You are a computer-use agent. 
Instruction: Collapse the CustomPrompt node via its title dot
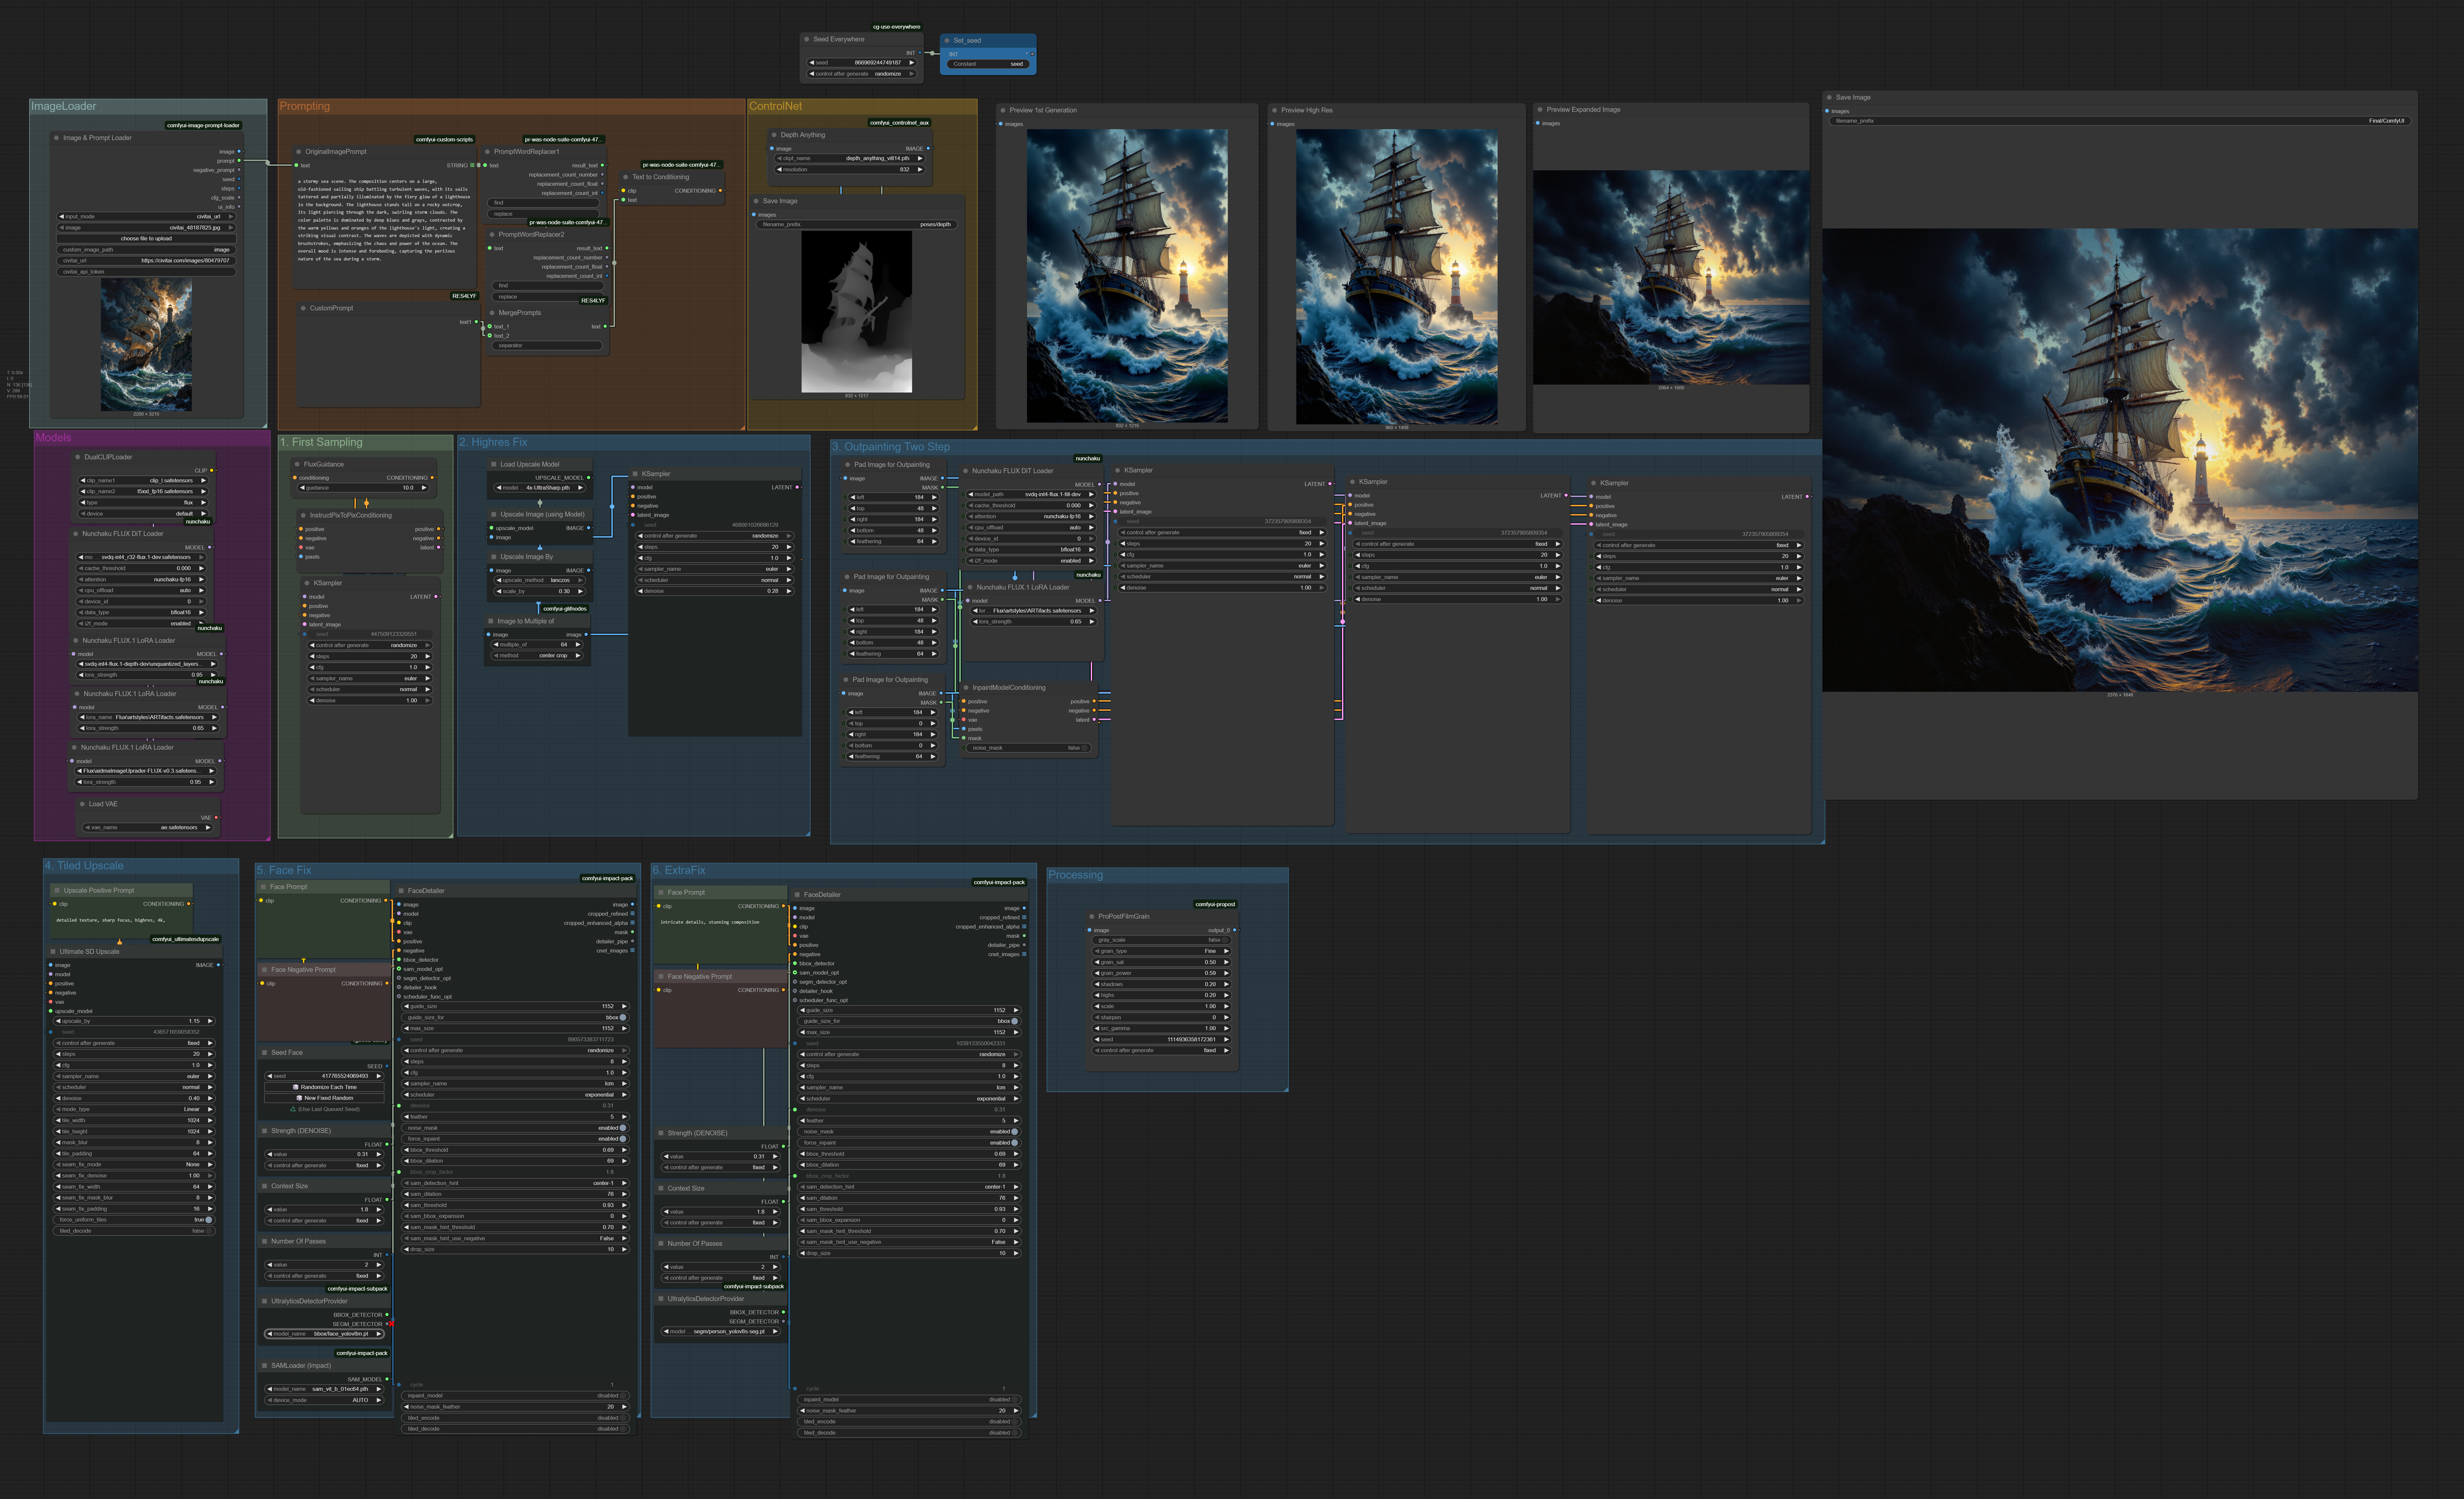pos(303,308)
